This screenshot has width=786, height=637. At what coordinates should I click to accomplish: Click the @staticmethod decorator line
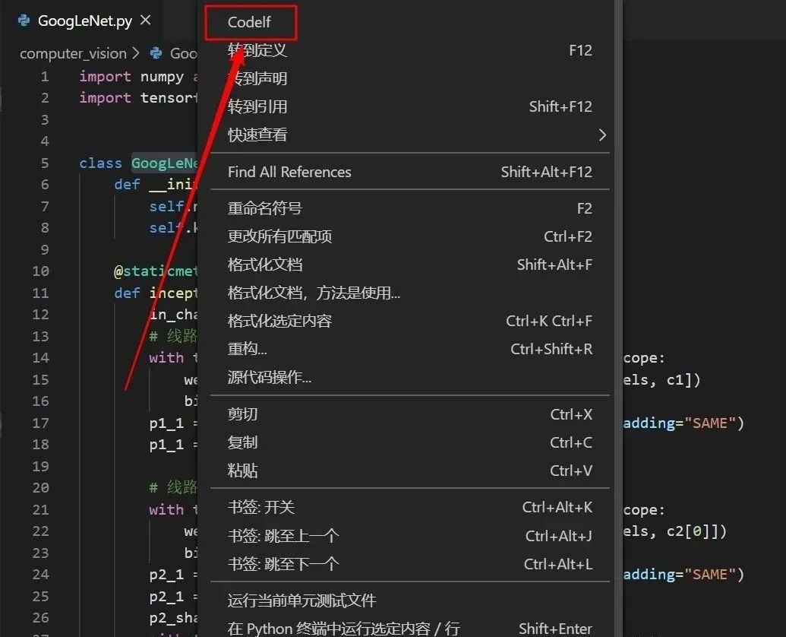coord(155,271)
